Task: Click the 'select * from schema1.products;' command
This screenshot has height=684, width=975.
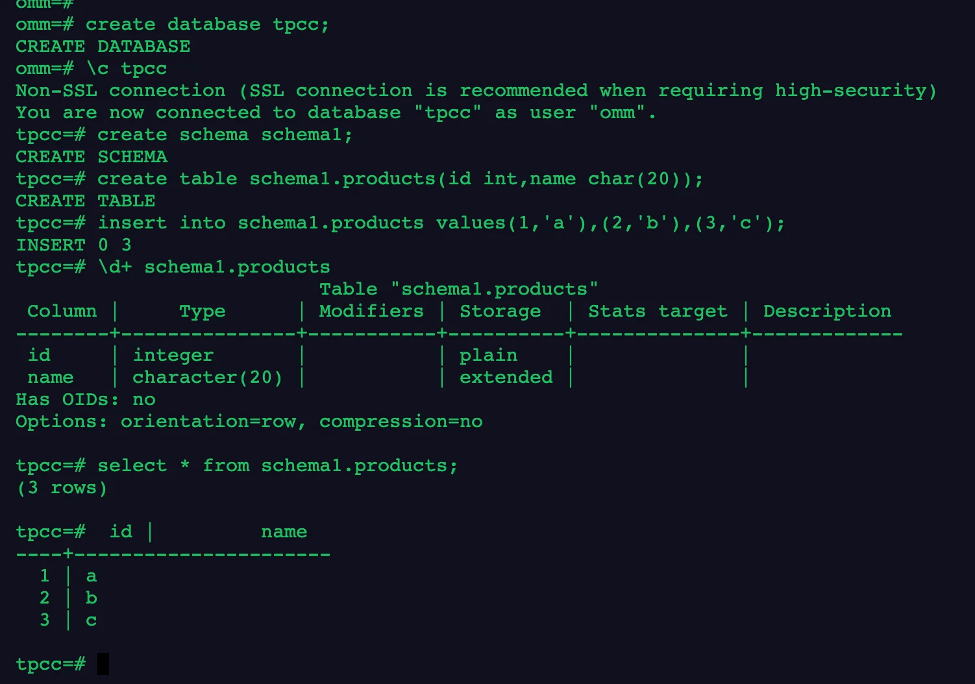Action: [277, 466]
